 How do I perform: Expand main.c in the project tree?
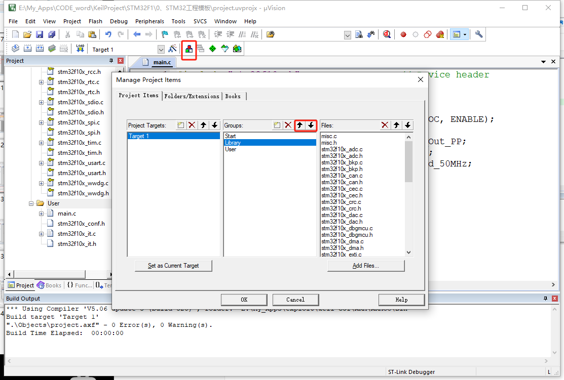coord(42,214)
